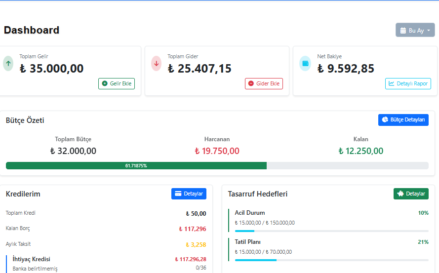Click the green up-arrow income icon
439x273 pixels.
tap(8, 63)
